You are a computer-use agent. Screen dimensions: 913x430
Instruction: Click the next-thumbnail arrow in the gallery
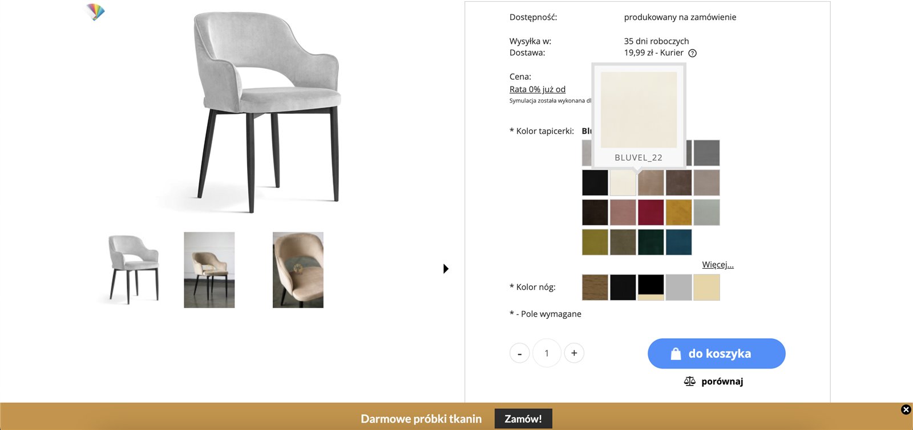point(446,269)
